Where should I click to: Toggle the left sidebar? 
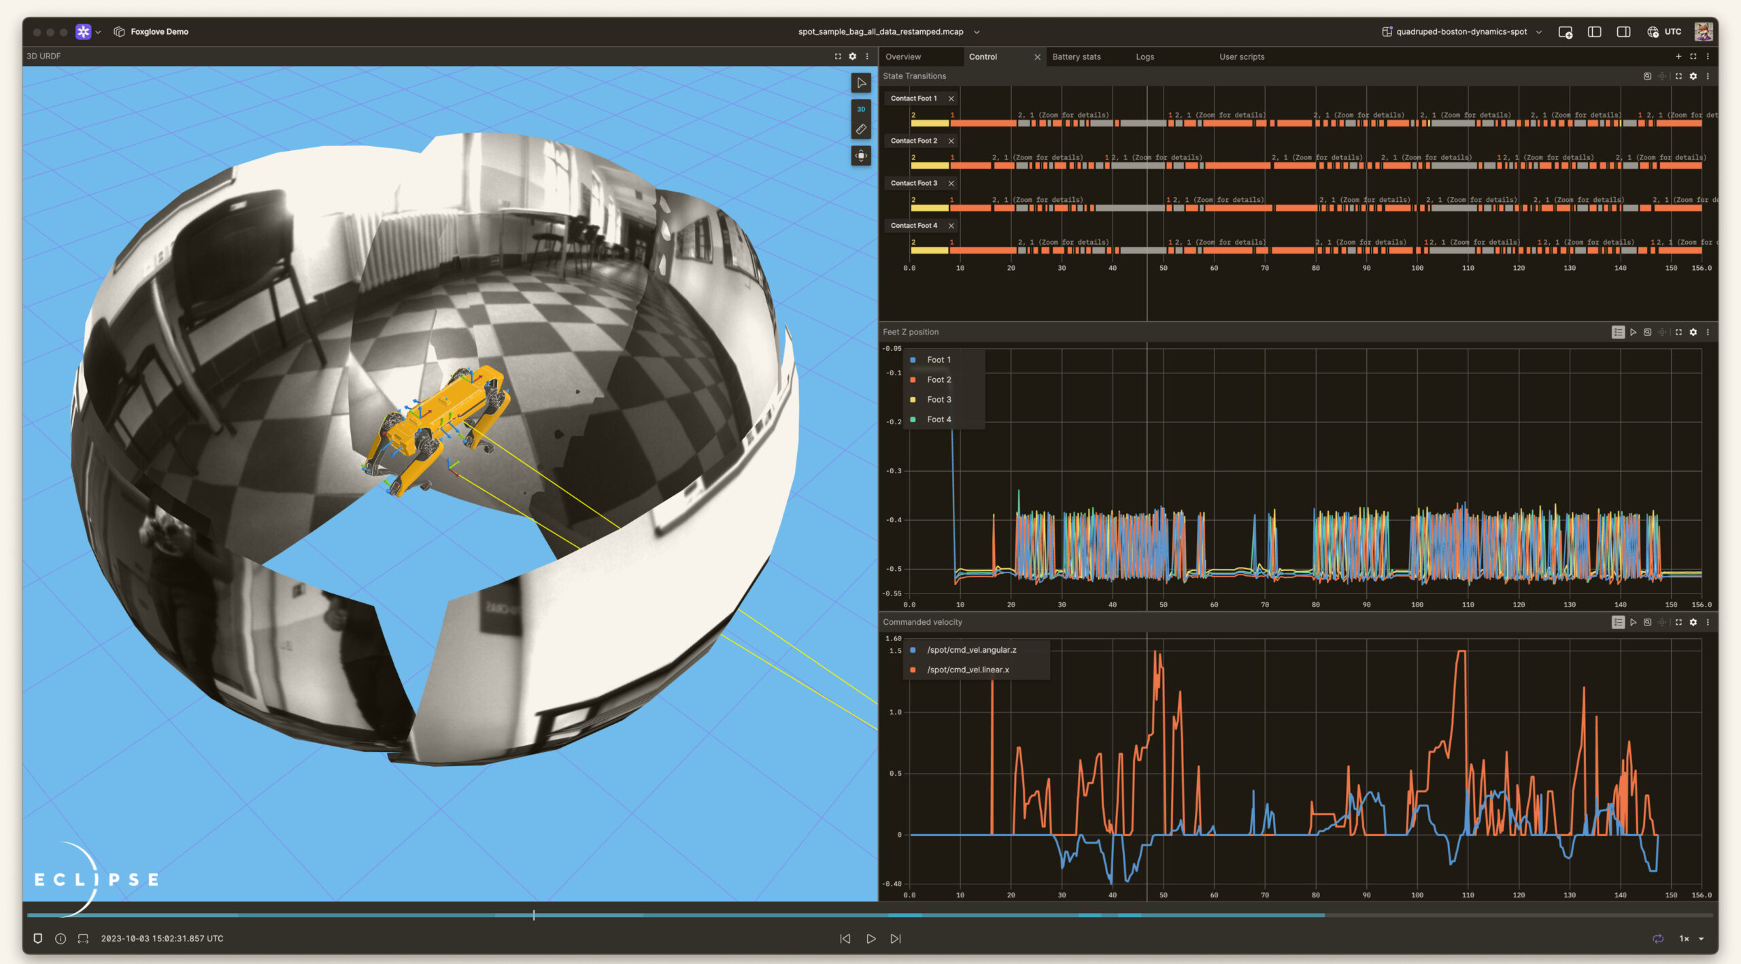coord(1594,32)
